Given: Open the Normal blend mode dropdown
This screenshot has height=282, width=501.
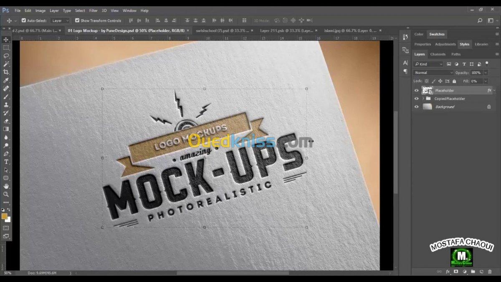Looking at the screenshot, I should pyautogui.click(x=433, y=73).
